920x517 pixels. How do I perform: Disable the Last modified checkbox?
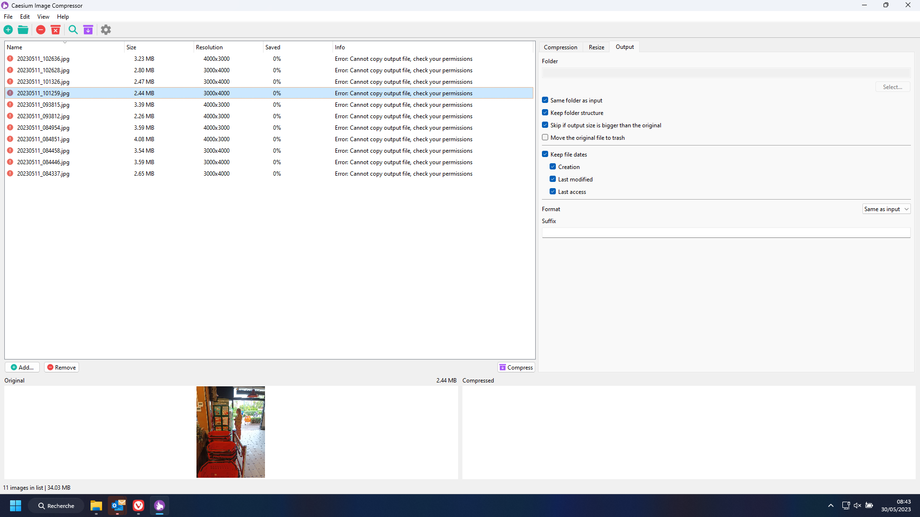(x=553, y=179)
